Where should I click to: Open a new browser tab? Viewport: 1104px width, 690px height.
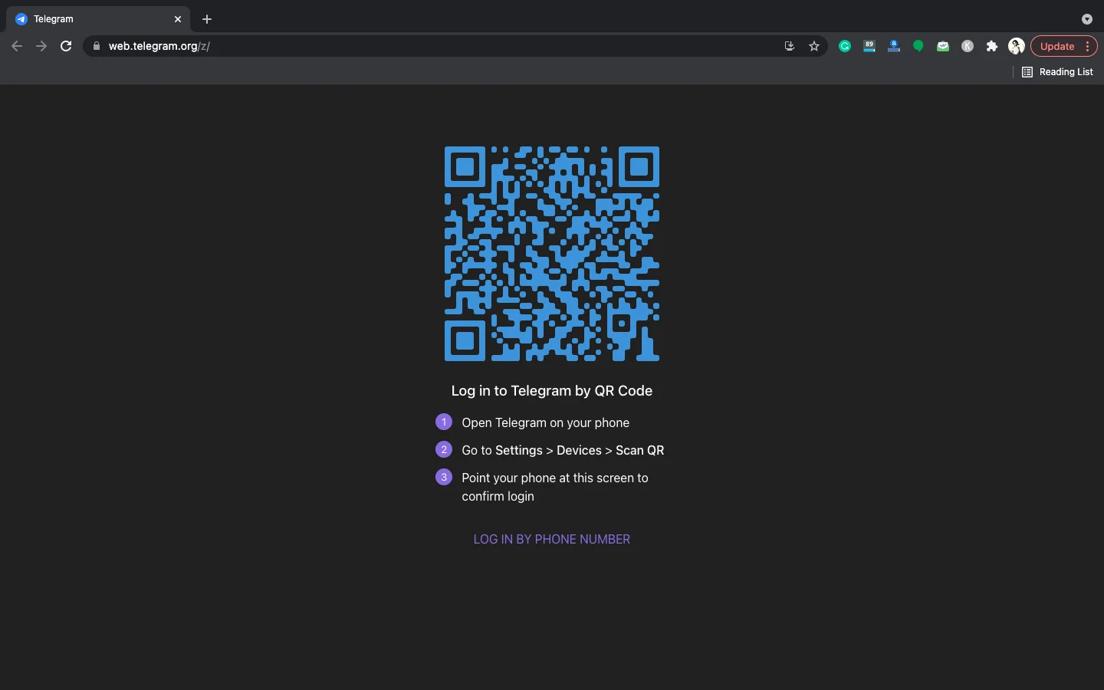tap(207, 19)
